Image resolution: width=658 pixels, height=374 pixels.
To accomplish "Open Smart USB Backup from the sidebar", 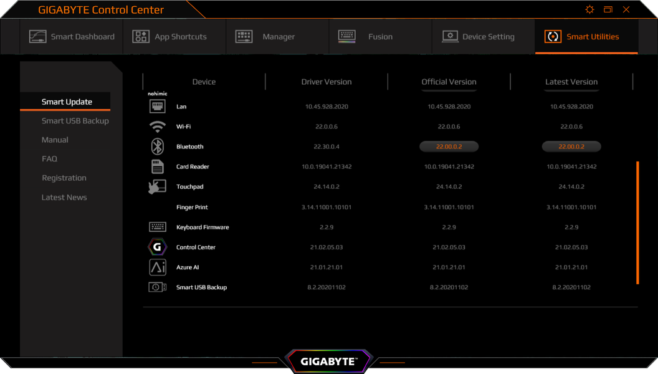I will (x=75, y=121).
